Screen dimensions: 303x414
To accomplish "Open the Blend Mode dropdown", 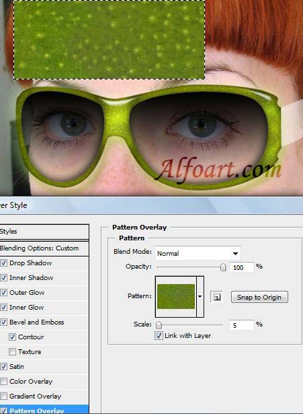I will click(198, 253).
